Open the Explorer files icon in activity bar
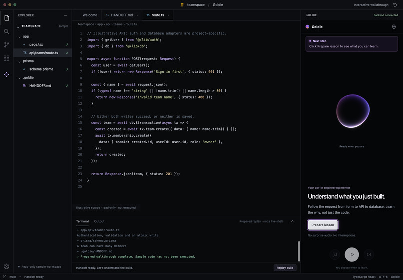 [7, 18]
